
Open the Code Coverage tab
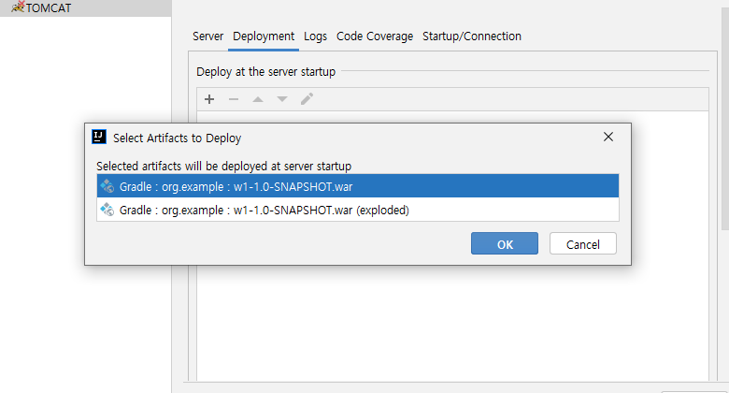(375, 36)
